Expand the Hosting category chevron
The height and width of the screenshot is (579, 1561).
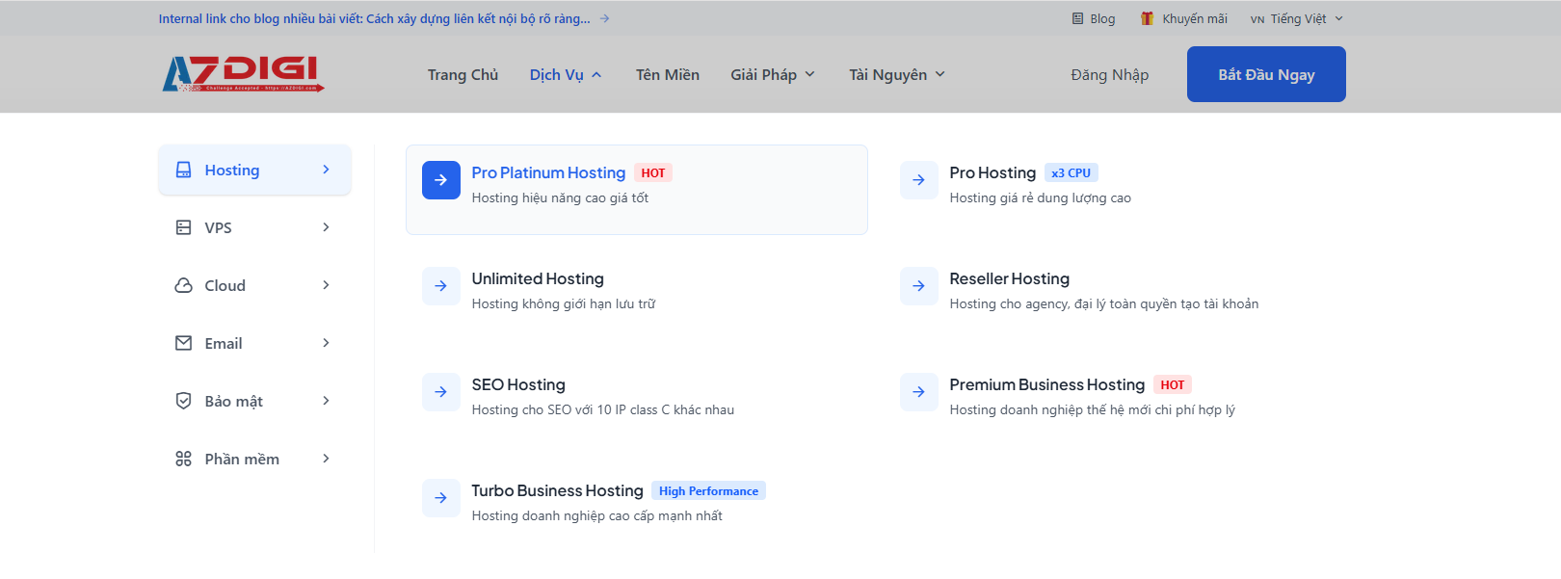pos(326,170)
